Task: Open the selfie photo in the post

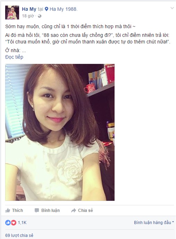Action: pos(60,132)
